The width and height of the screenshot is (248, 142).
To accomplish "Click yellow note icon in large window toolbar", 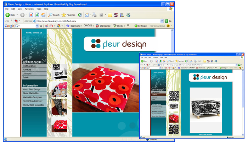I will (x=110, y=15).
